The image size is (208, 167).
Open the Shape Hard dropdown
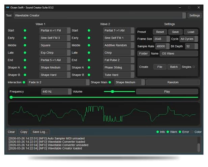(x=55, y=75)
